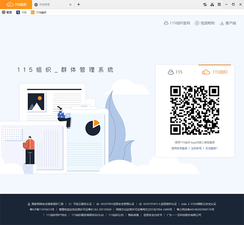Click the scissors screenshot icon
Viewport: 244px width, 225px height.
click(x=212, y=4)
